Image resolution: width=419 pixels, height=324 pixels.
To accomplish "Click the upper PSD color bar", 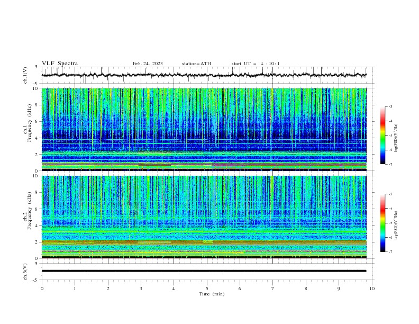I will point(382,136).
